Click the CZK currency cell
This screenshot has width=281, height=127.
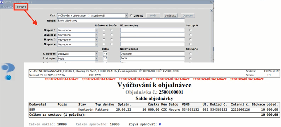pyautogui.click(x=164, y=109)
